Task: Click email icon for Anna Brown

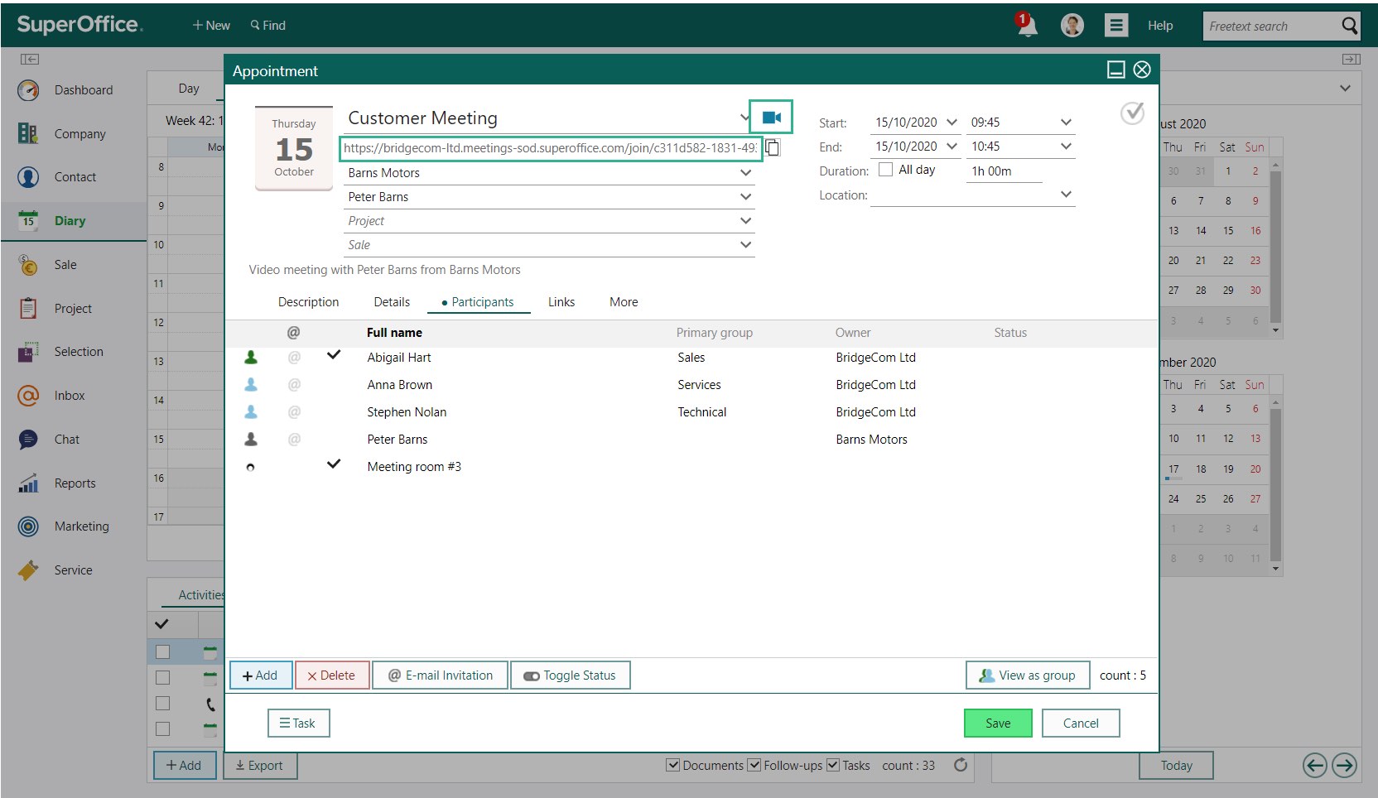Action: coord(294,385)
